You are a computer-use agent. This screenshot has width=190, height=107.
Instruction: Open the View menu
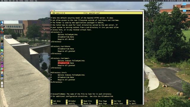[x=17, y=1]
